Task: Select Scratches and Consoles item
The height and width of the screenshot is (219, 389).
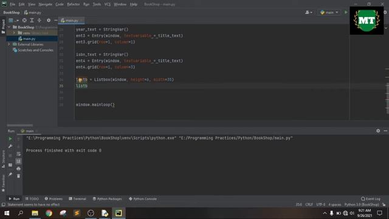Action: coord(35,50)
